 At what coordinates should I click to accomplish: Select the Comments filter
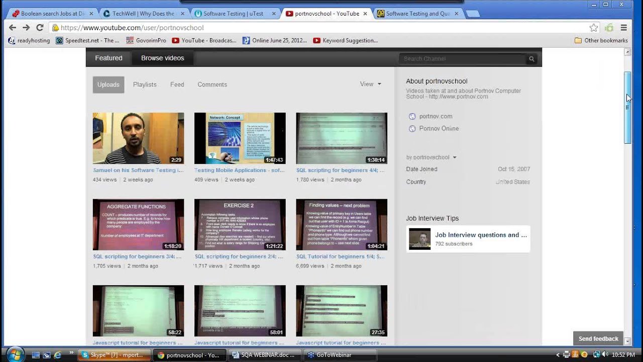(212, 84)
